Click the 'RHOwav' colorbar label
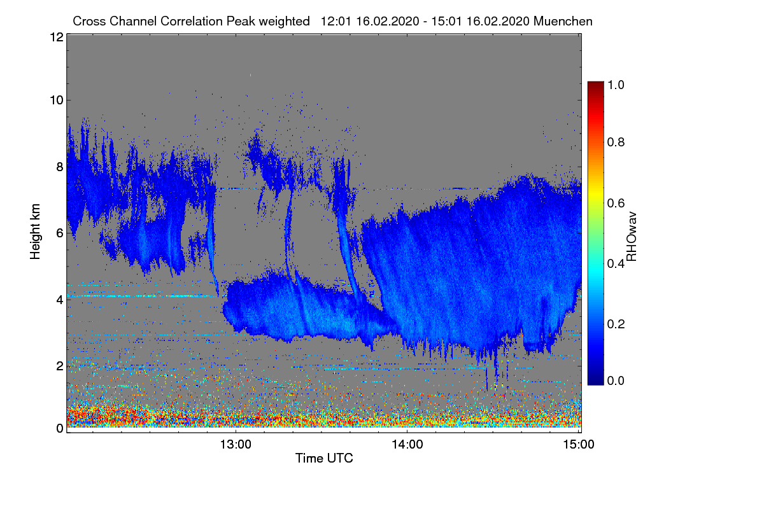The image size is (764, 509). click(632, 237)
